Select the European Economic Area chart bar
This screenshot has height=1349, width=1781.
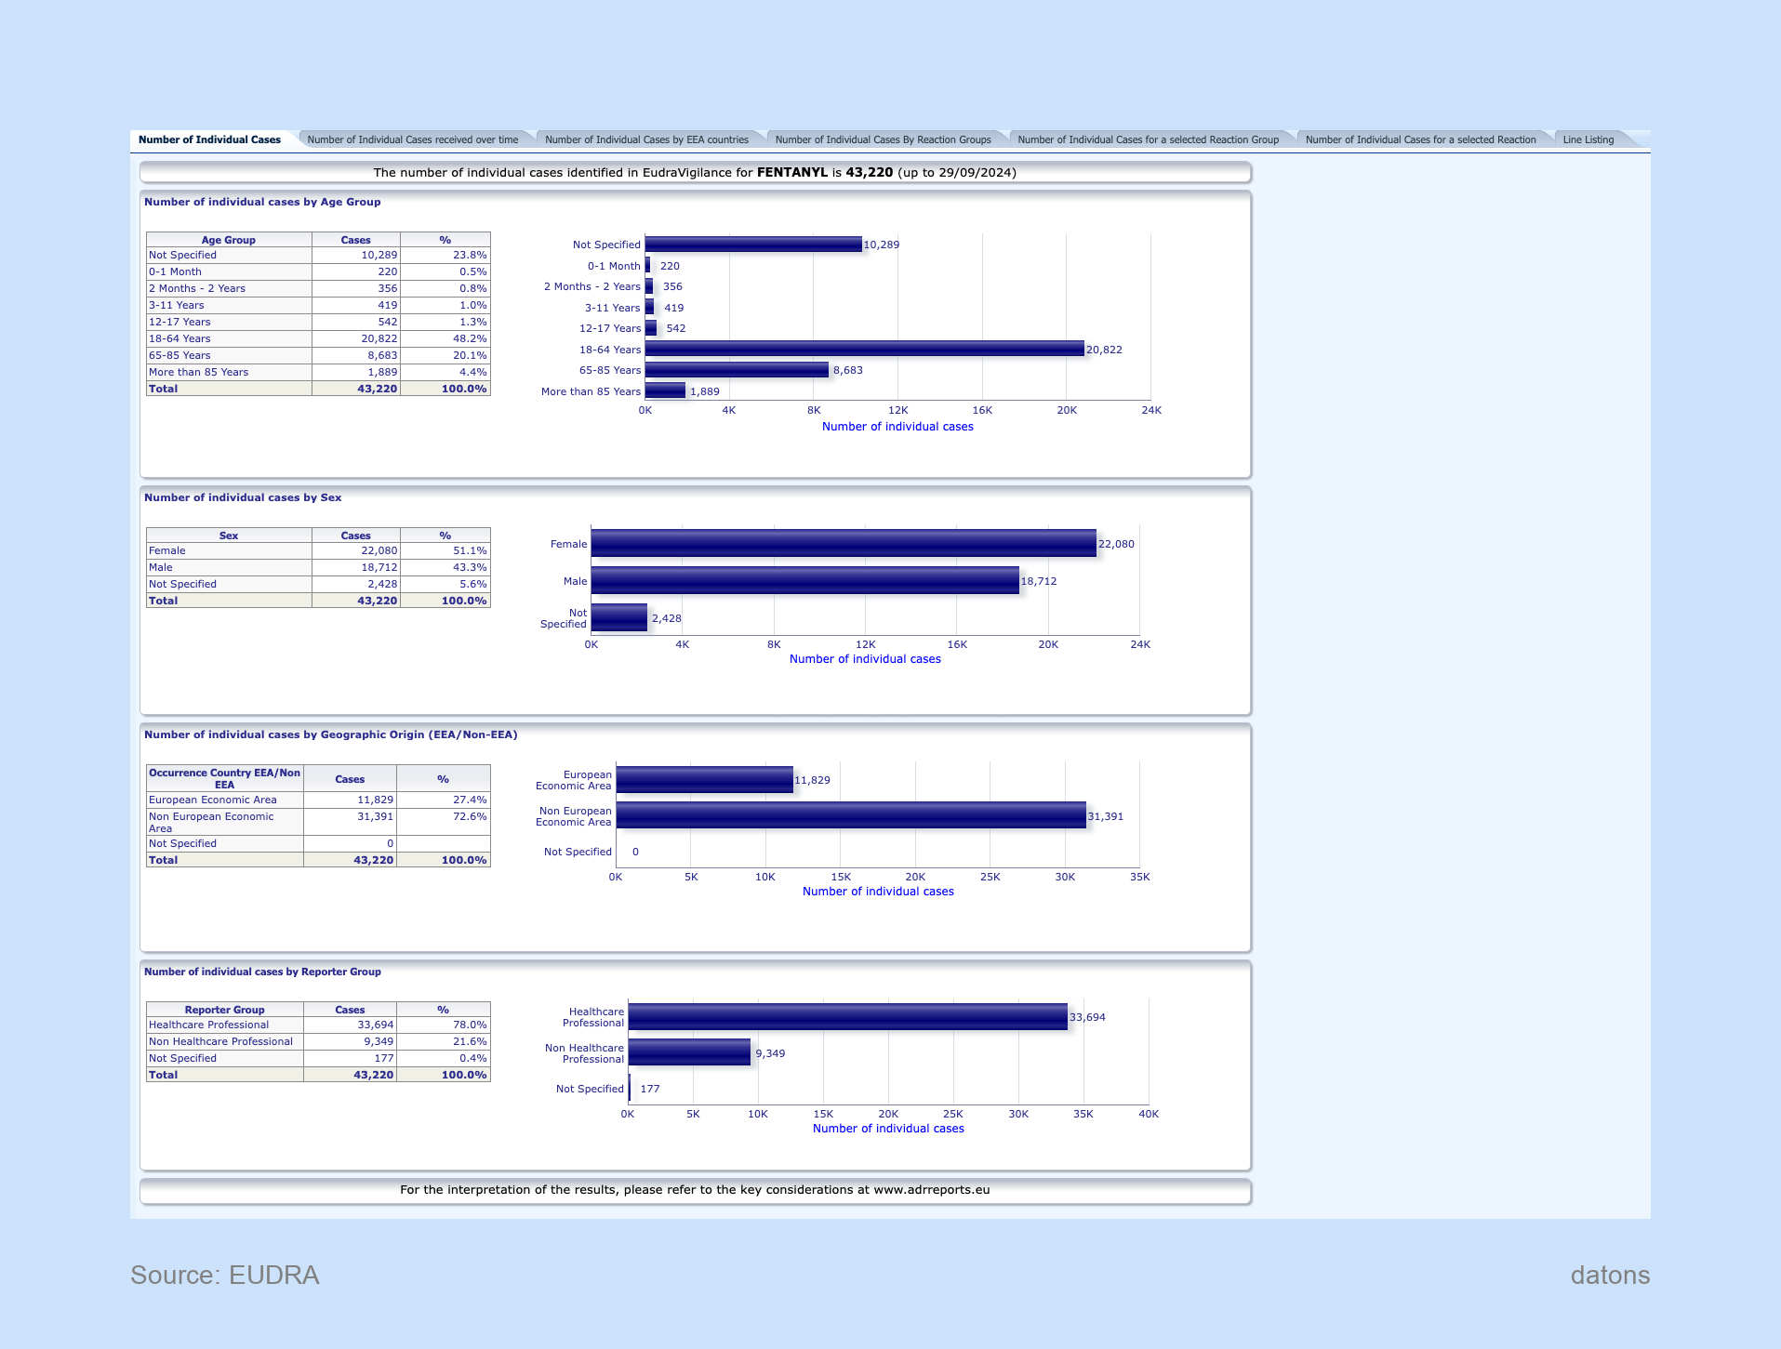pos(704,780)
